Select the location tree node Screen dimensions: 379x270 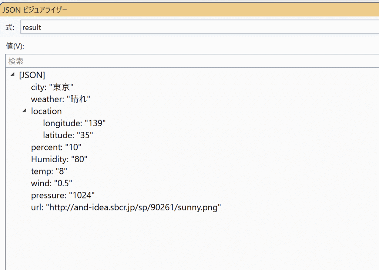point(46,111)
